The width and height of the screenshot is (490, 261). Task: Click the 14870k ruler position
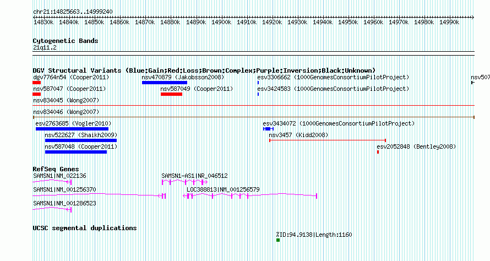point(145,23)
